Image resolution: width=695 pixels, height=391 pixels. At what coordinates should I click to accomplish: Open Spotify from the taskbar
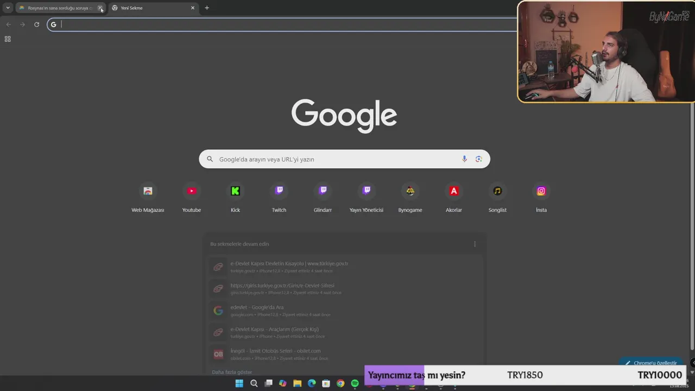pyautogui.click(x=355, y=383)
